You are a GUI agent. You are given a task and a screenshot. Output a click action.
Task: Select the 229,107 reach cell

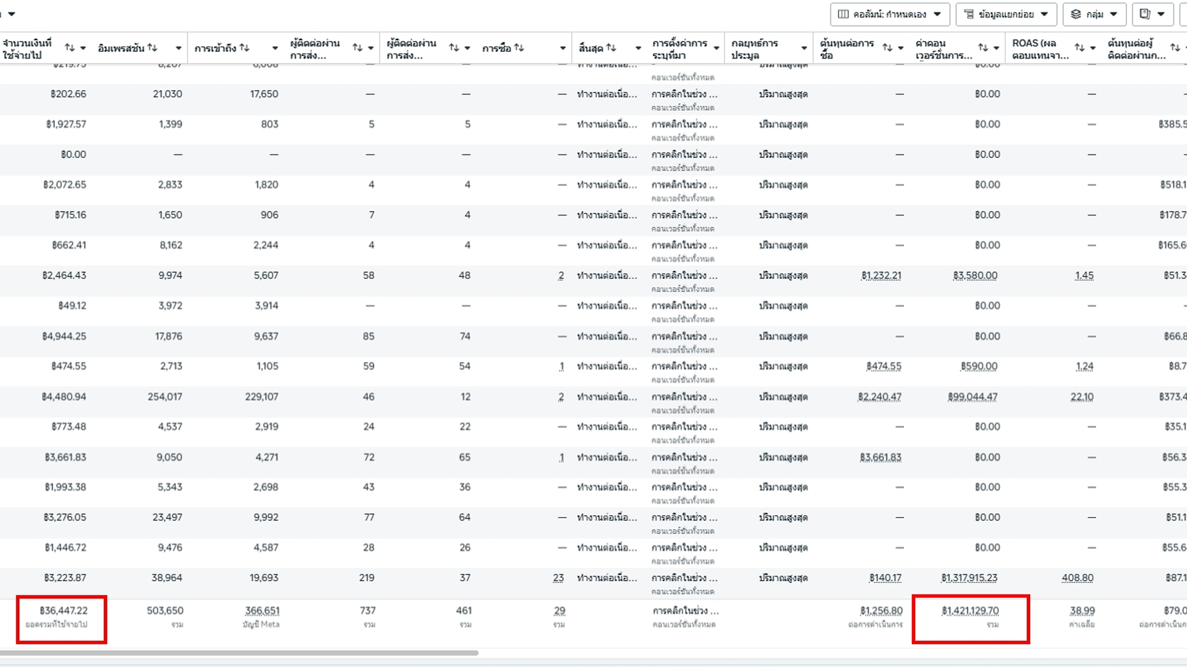click(262, 397)
